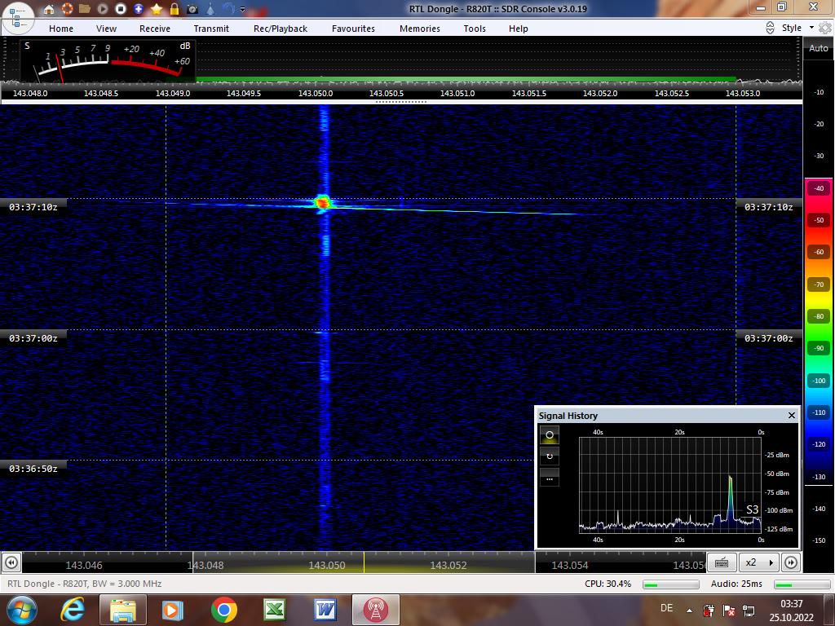Start the radio with the play icon
Image resolution: width=835 pixels, height=626 pixels.
coord(103,9)
